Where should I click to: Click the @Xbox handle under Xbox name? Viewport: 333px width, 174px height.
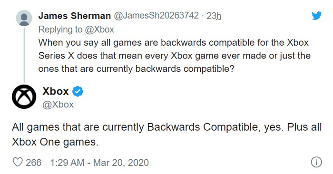(x=58, y=105)
